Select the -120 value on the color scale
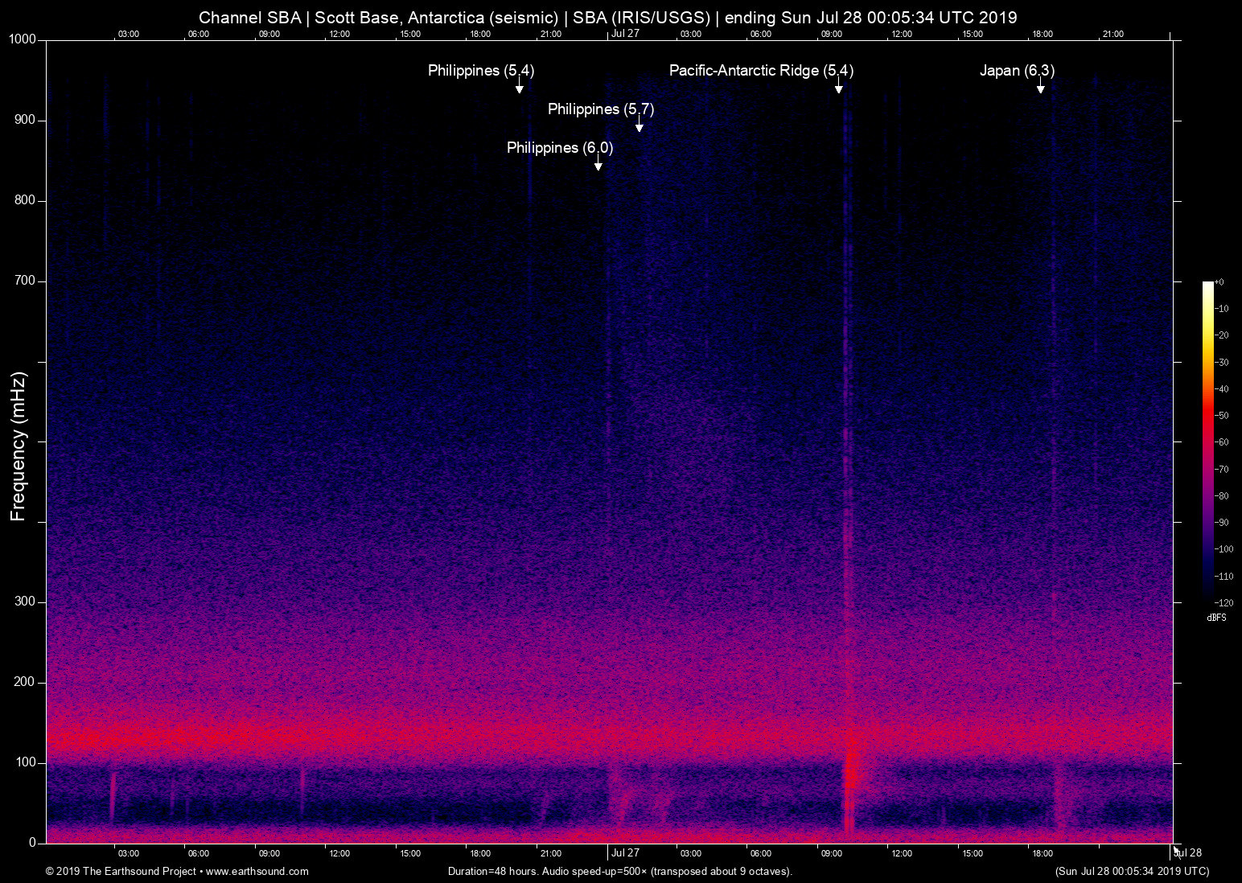1242x883 pixels. (x=1223, y=602)
